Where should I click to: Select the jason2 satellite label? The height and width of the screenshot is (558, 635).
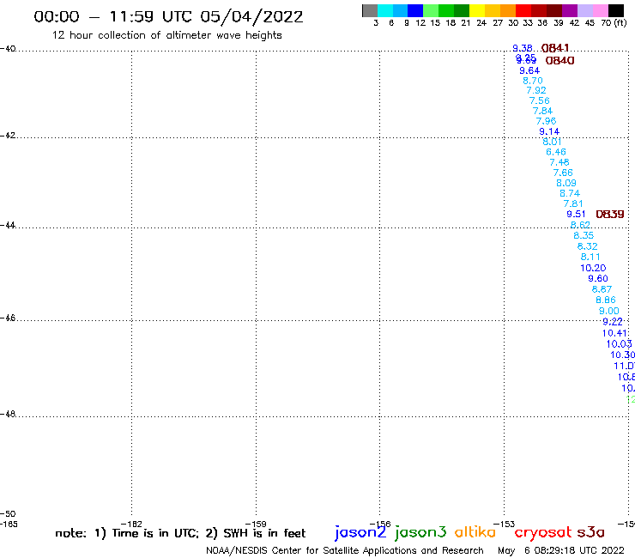(360, 532)
